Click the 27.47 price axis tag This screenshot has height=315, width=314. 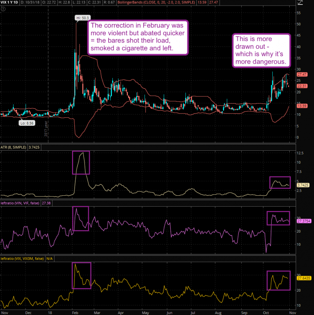pyautogui.click(x=302, y=75)
